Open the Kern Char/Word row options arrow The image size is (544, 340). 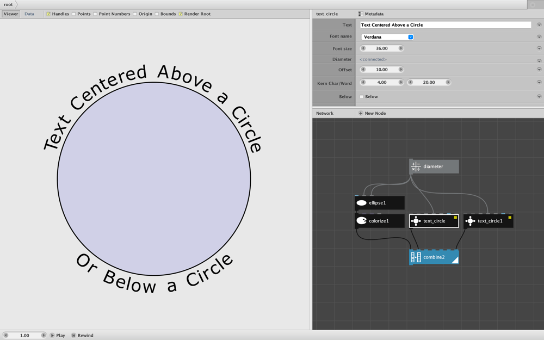coord(539,82)
